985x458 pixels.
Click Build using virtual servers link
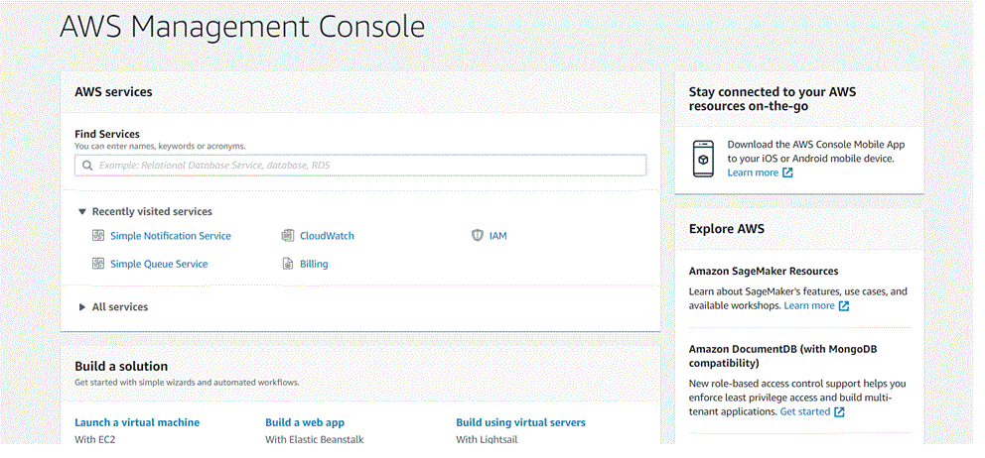pos(520,423)
